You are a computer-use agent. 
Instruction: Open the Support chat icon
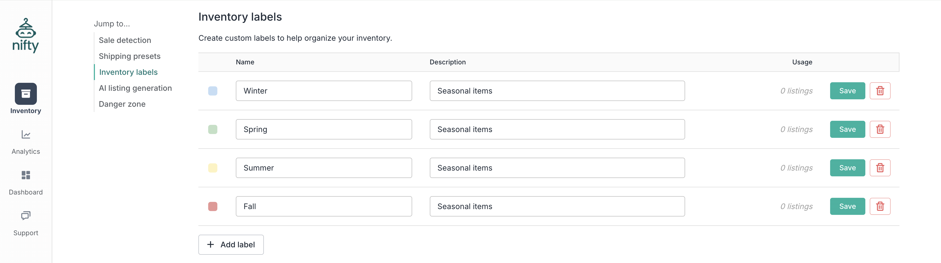coord(26,215)
